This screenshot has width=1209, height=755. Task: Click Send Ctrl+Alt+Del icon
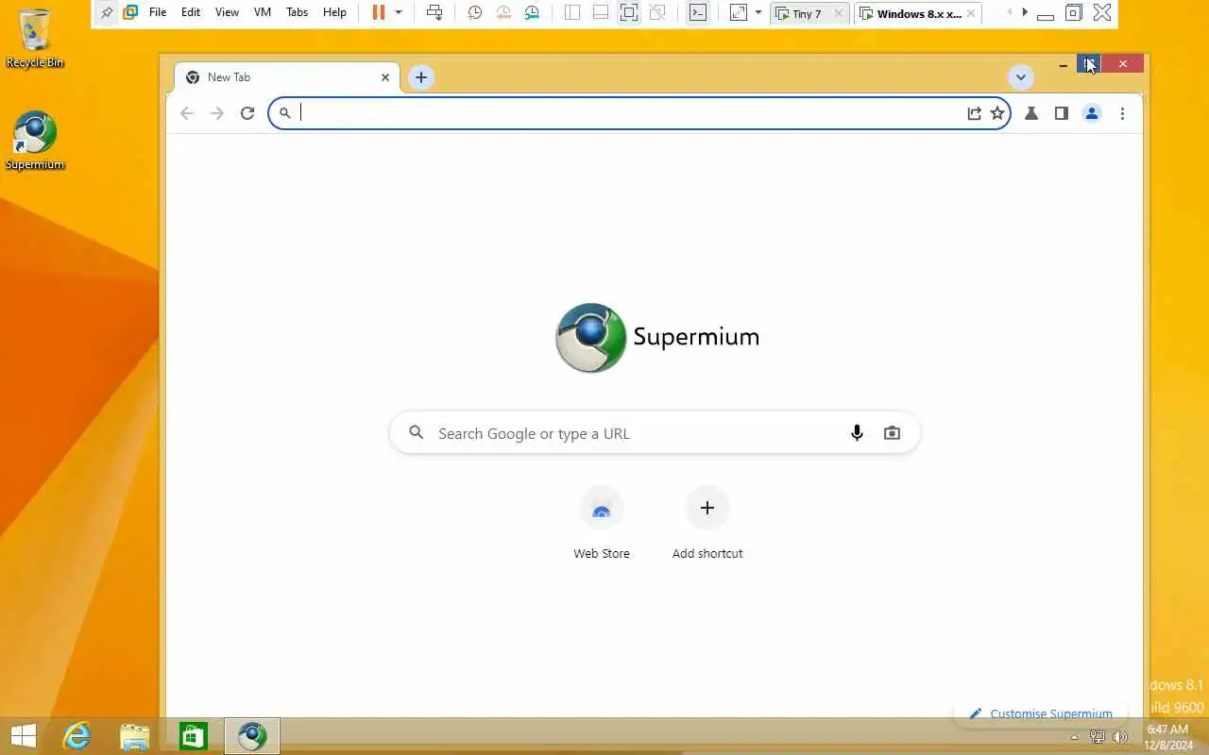[x=434, y=12]
